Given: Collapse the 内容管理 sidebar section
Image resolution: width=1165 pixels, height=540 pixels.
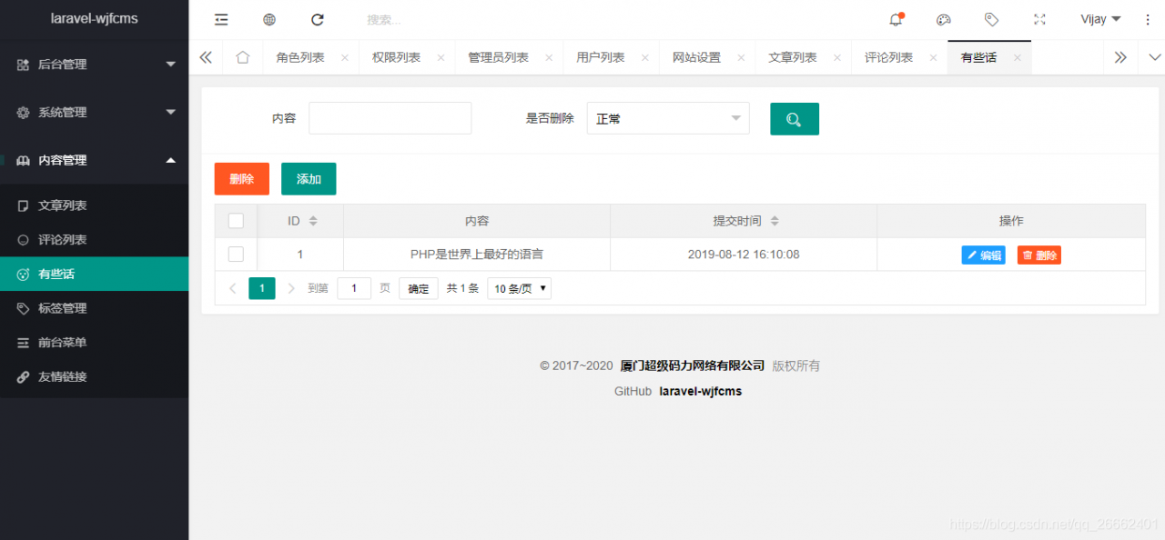Looking at the screenshot, I should [95, 160].
